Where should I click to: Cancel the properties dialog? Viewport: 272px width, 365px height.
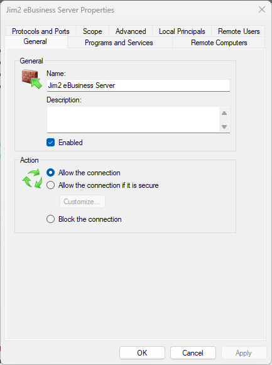(x=193, y=352)
